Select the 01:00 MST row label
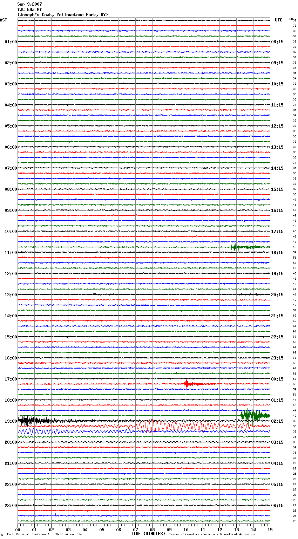The height and width of the screenshot is (539, 298). (11, 42)
